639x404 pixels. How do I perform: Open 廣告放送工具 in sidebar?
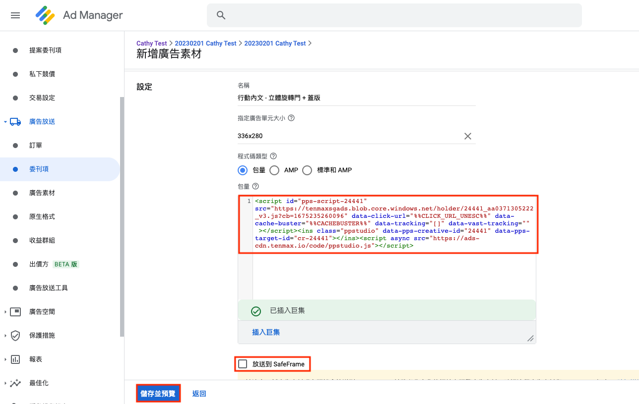point(49,288)
